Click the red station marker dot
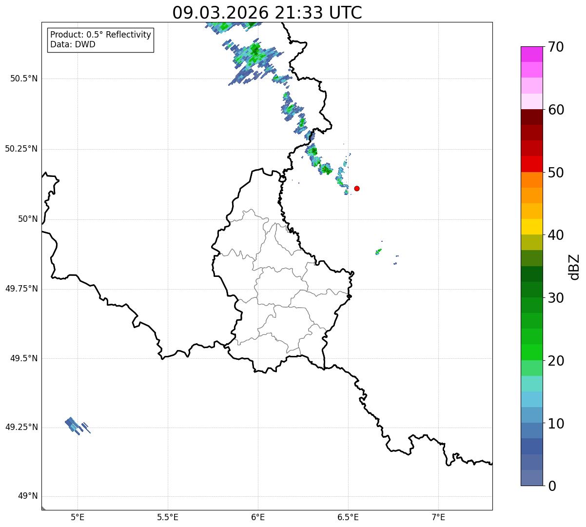 click(357, 188)
